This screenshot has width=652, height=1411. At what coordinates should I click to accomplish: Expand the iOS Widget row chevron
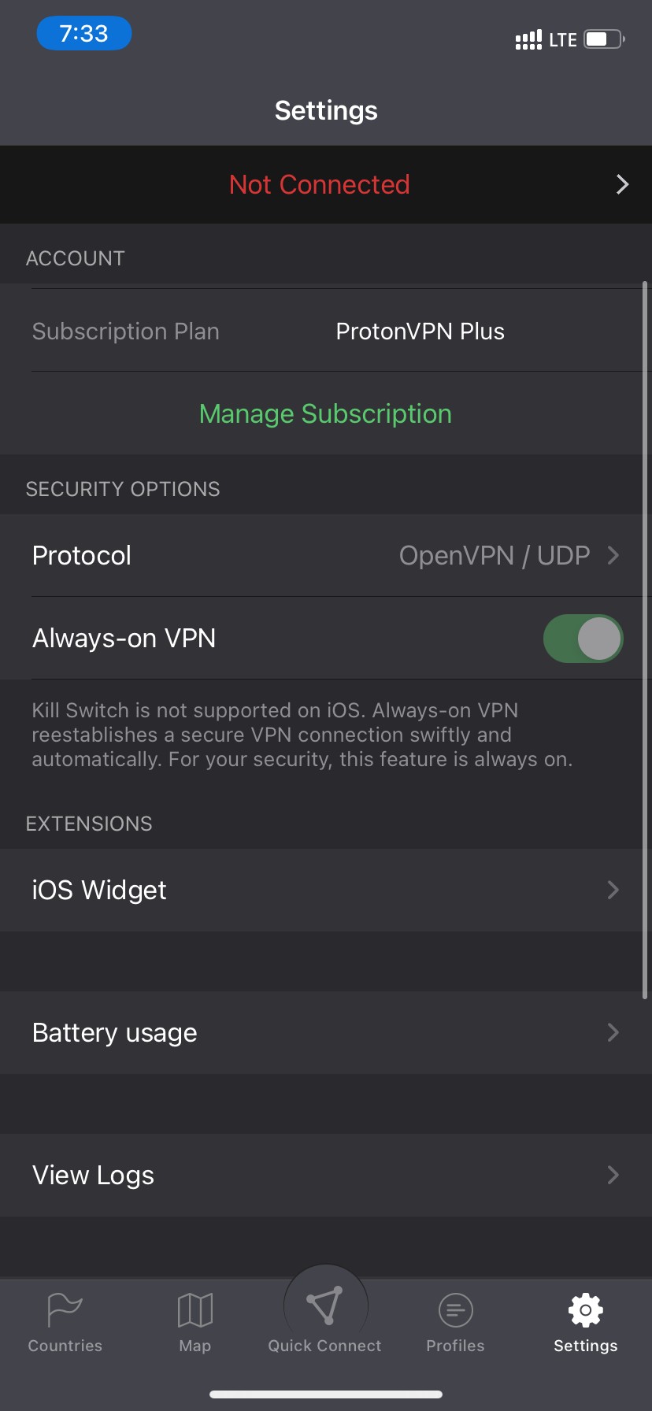pyautogui.click(x=613, y=891)
